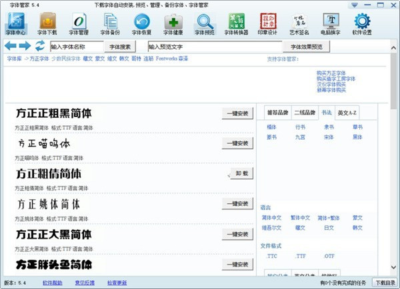Open the 字体中心 home icon
This screenshot has height=289, width=400.
point(16,24)
